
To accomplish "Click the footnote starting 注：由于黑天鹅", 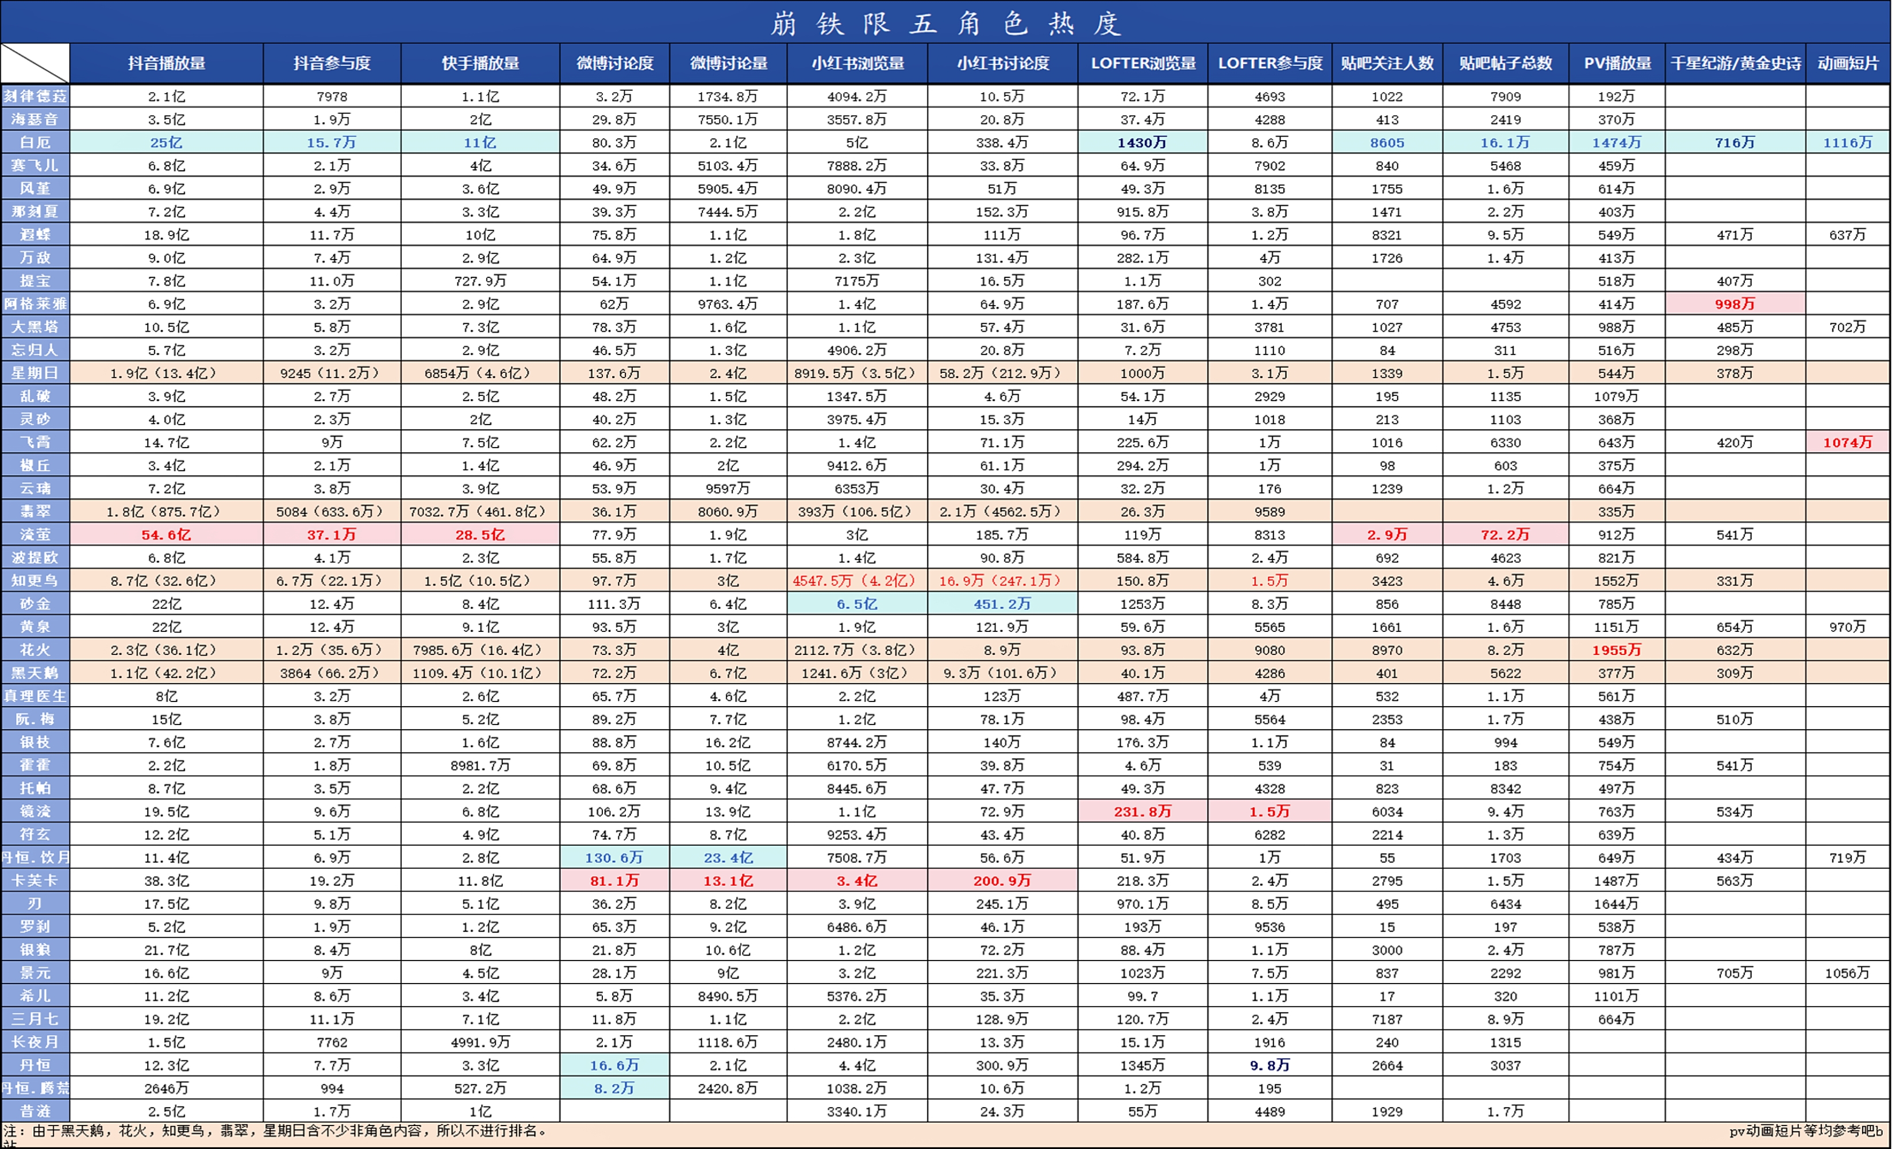I will pyautogui.click(x=276, y=1131).
